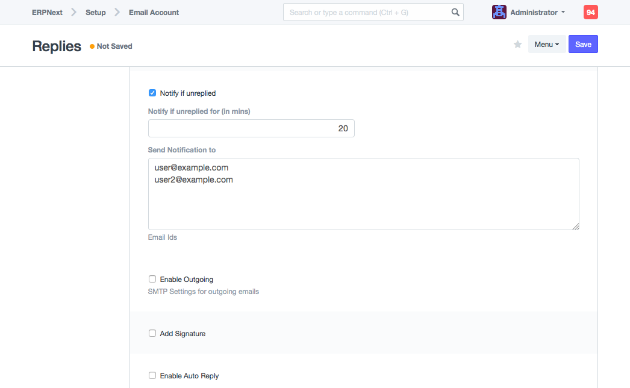
Task: Open the 94 notifications badge
Action: [590, 12]
